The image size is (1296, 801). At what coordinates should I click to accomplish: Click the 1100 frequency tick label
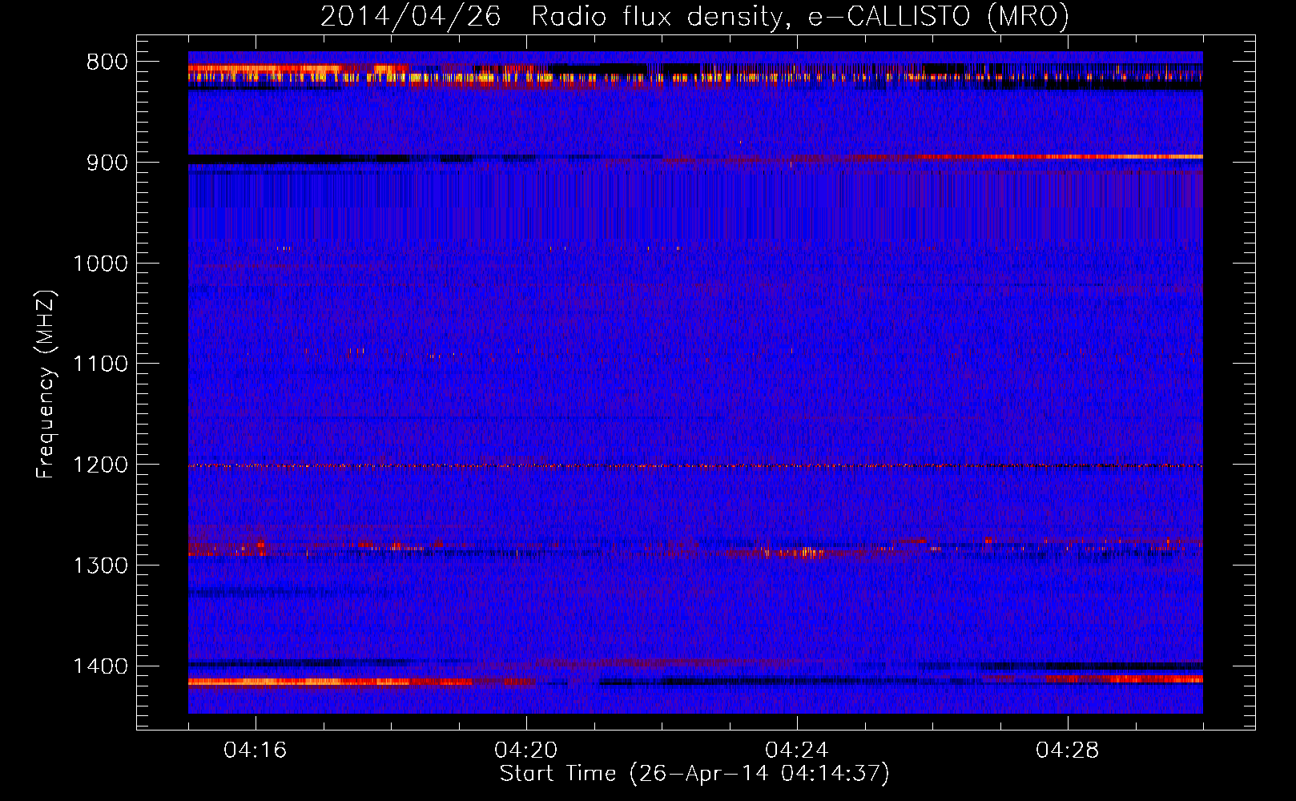coord(101,364)
